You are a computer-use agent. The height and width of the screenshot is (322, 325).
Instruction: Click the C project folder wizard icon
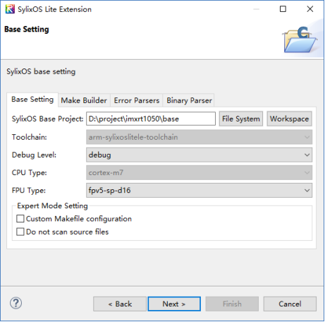300,40
